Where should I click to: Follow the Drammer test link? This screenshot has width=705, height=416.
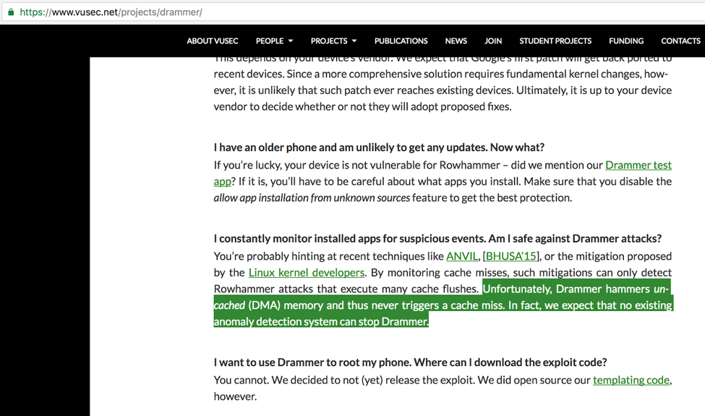tap(638, 165)
